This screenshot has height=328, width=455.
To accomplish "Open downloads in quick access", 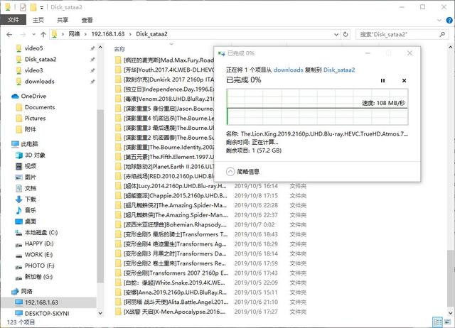I will (40, 81).
